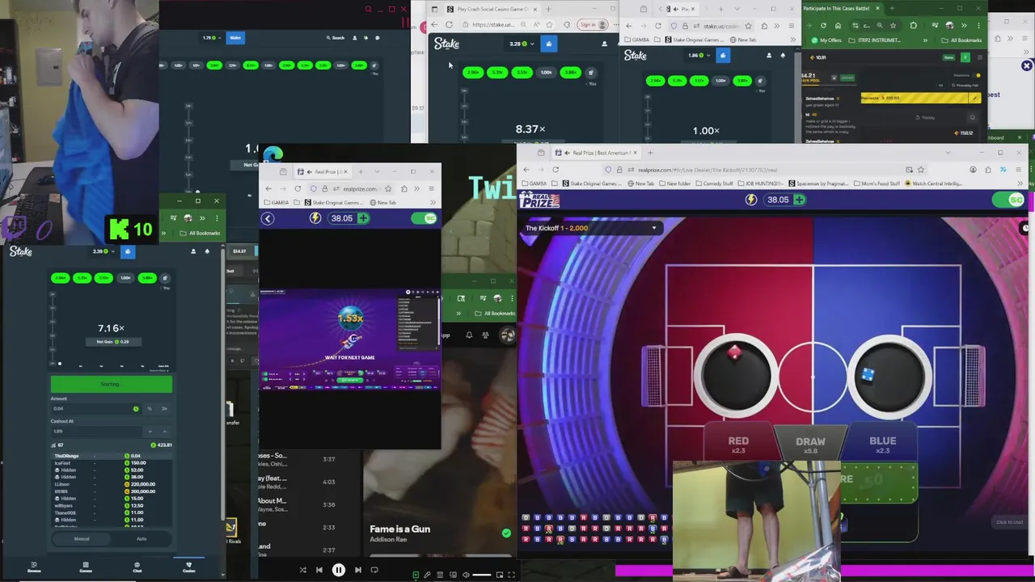Open crash history icon in bottom-left Stake window
Screen dimensions: 1035x582
click(166, 277)
